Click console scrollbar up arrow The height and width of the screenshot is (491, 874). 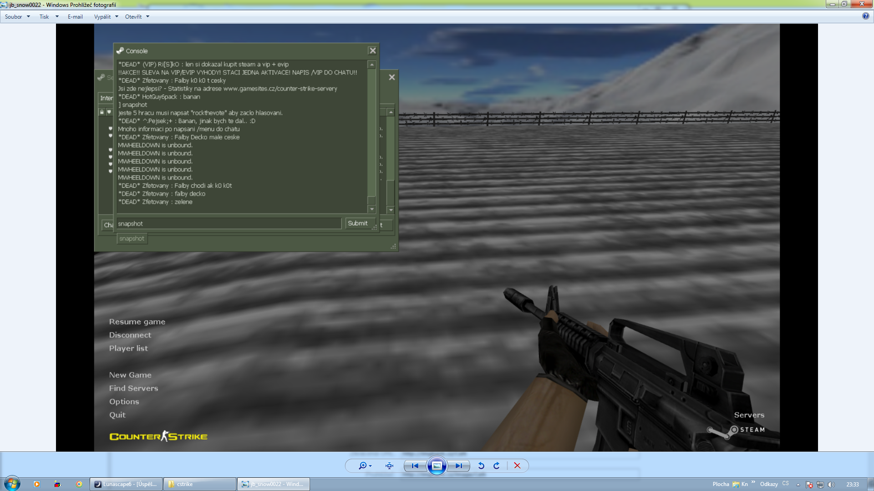pos(371,65)
